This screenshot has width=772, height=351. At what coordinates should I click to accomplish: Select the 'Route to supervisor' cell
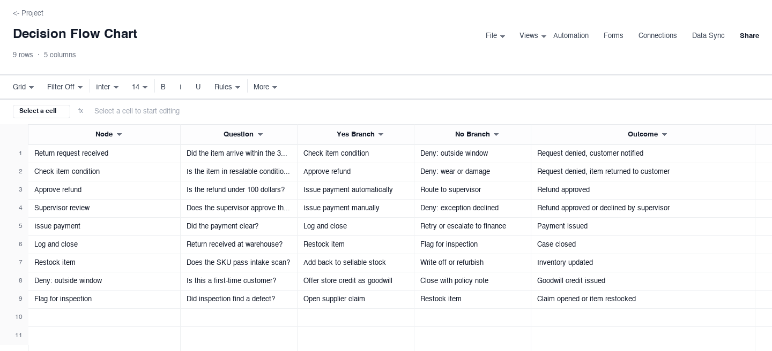click(472, 190)
